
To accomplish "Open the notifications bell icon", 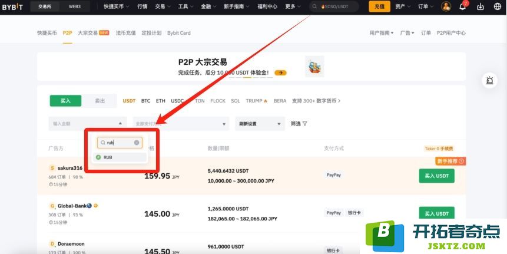I will click(463, 6).
